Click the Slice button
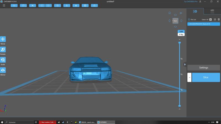Screen dimensions: 221x124 point(206,77)
